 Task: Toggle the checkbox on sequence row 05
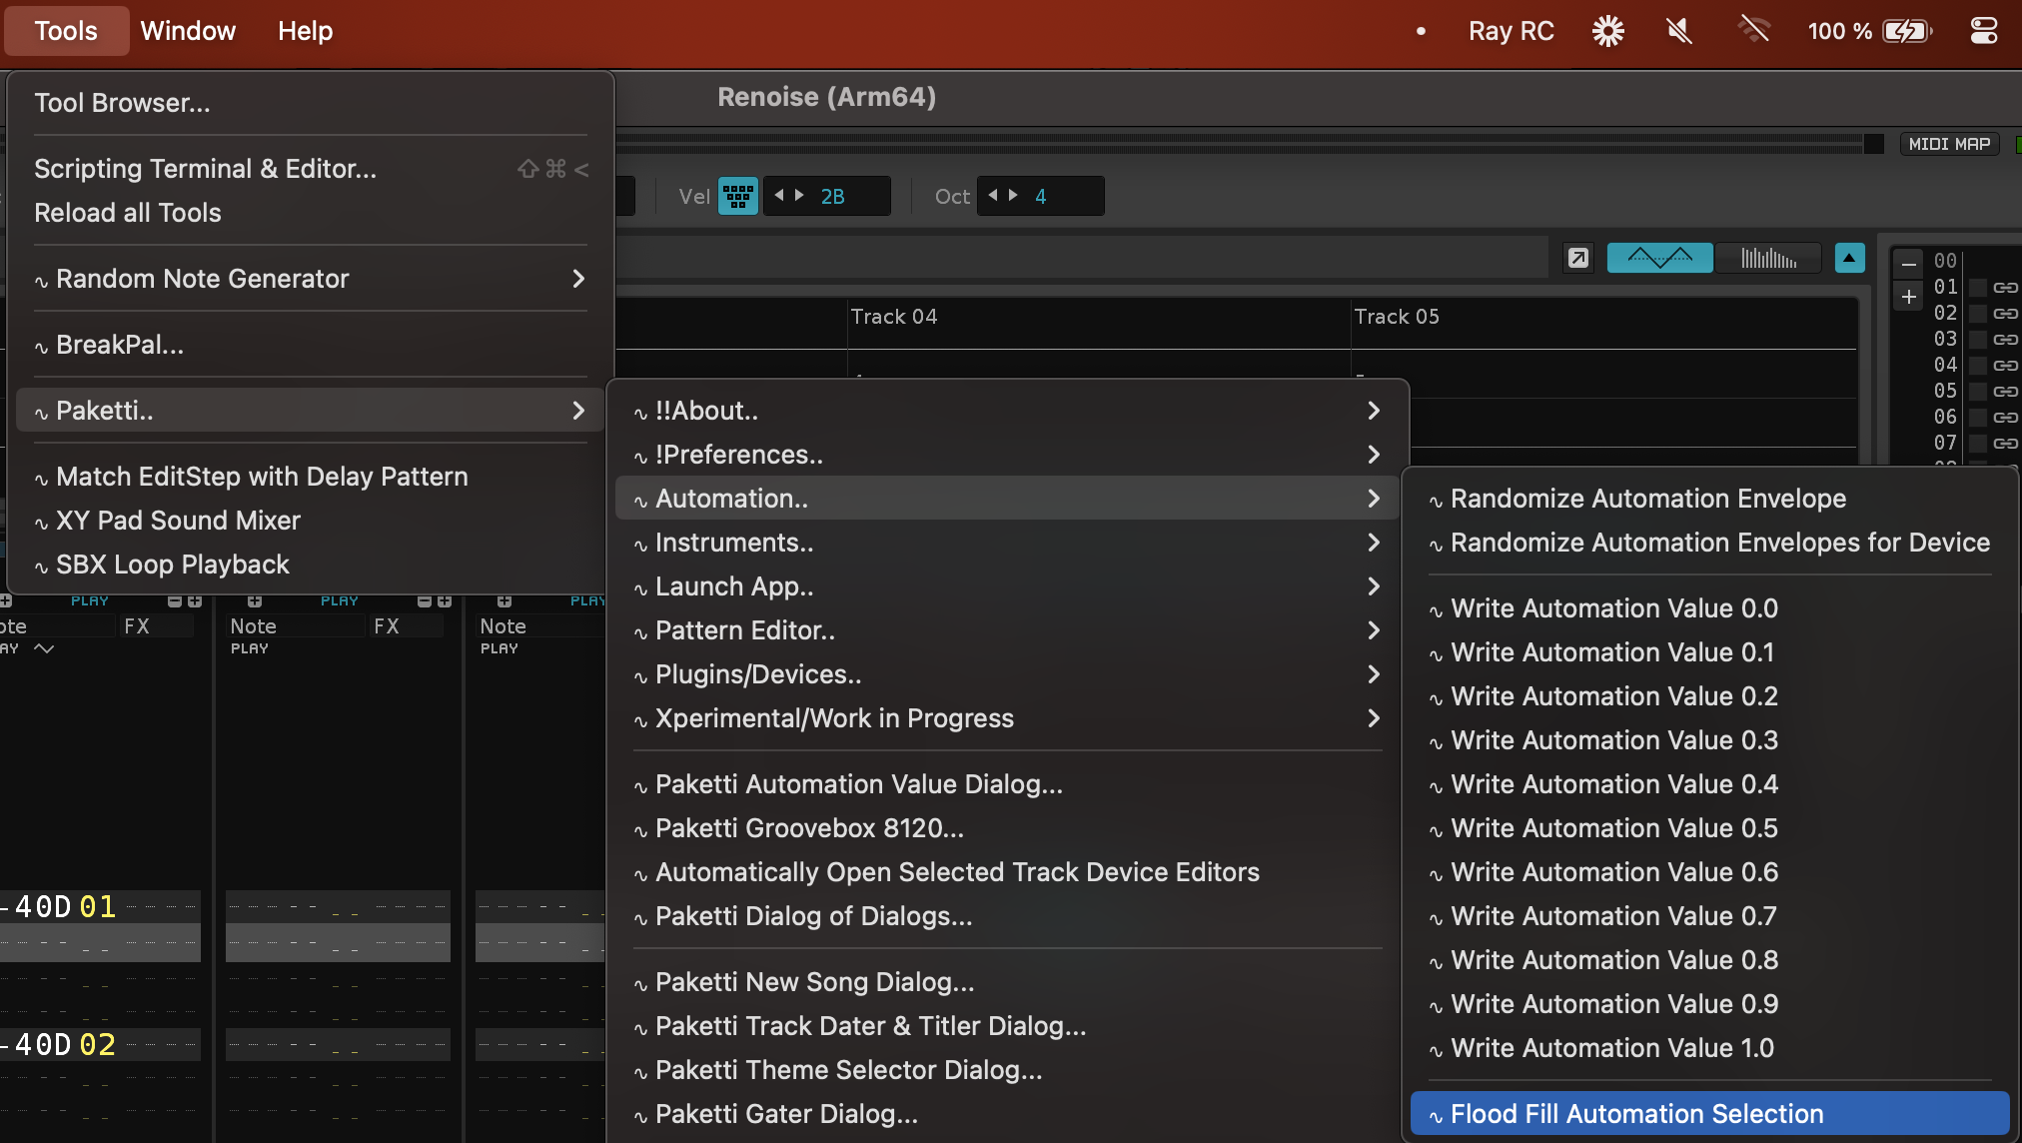(1977, 392)
